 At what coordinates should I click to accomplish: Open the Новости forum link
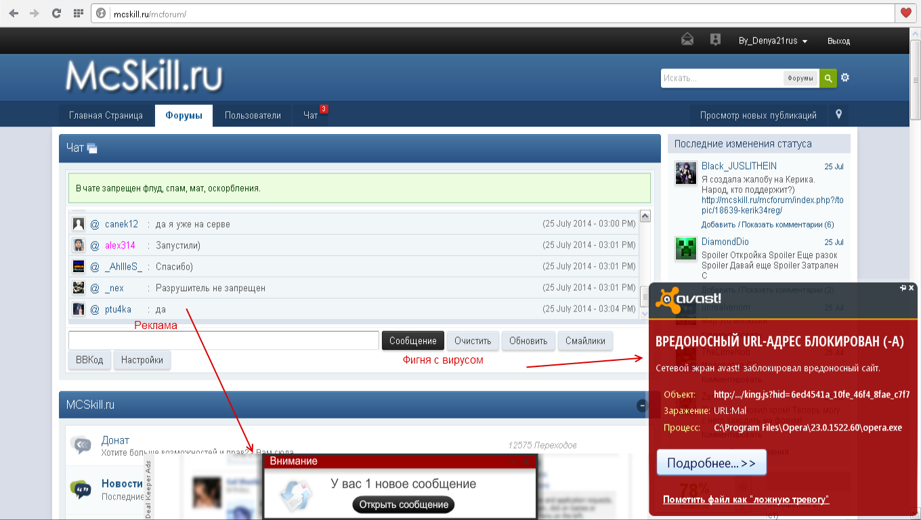pyautogui.click(x=122, y=483)
